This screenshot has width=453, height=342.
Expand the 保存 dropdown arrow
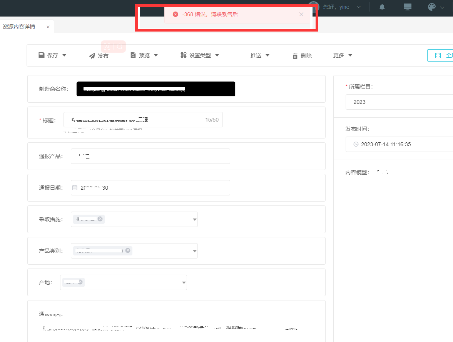pyautogui.click(x=64, y=55)
